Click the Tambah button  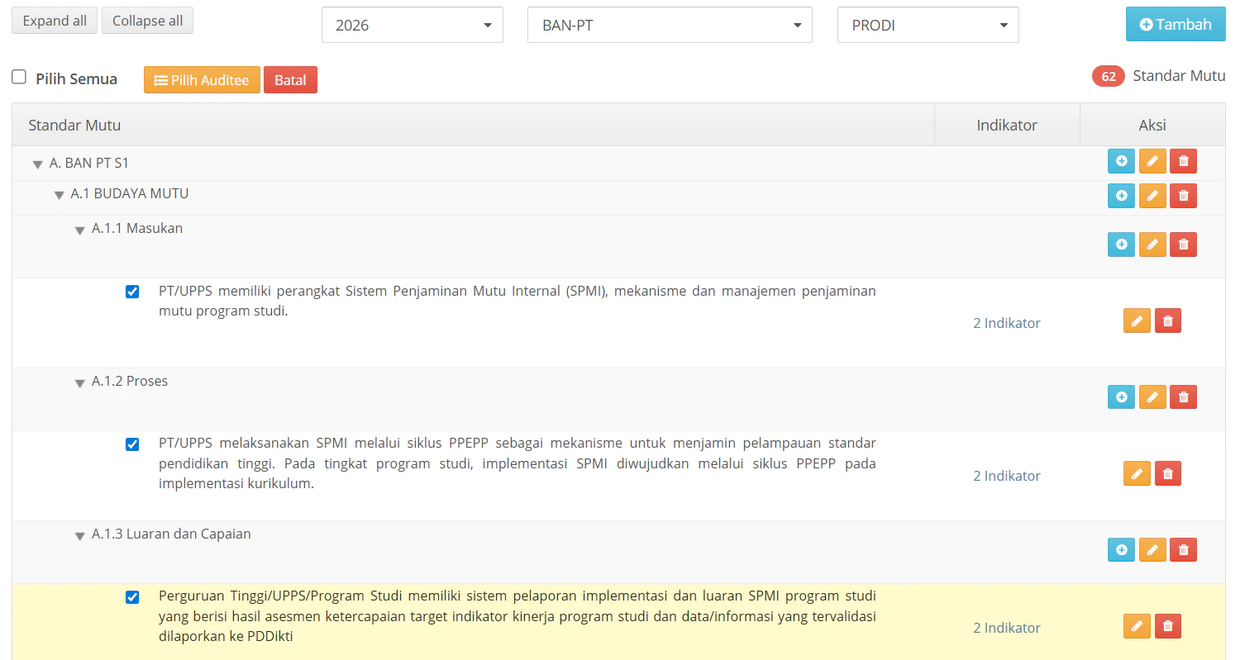1175,24
